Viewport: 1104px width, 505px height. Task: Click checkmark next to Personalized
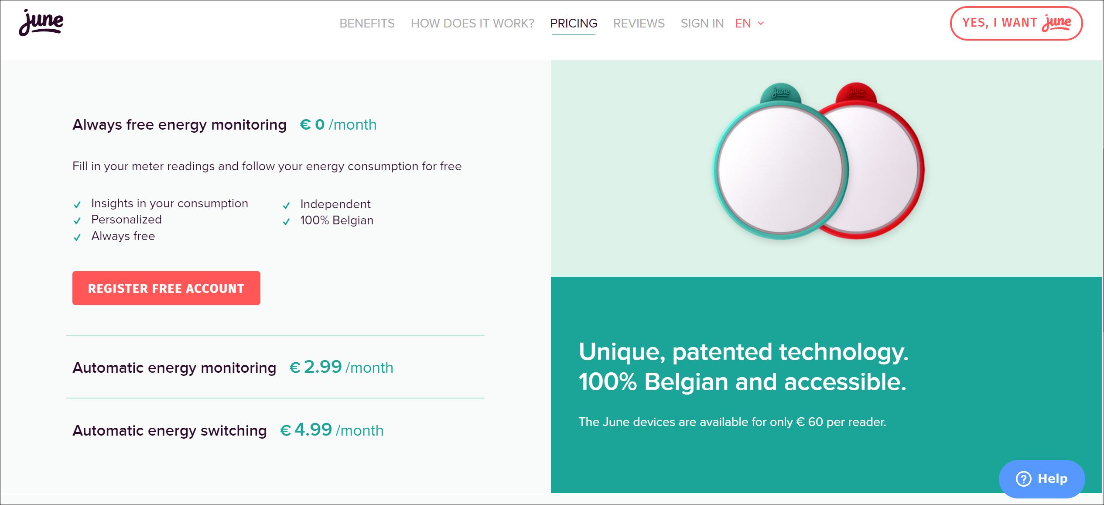(77, 221)
